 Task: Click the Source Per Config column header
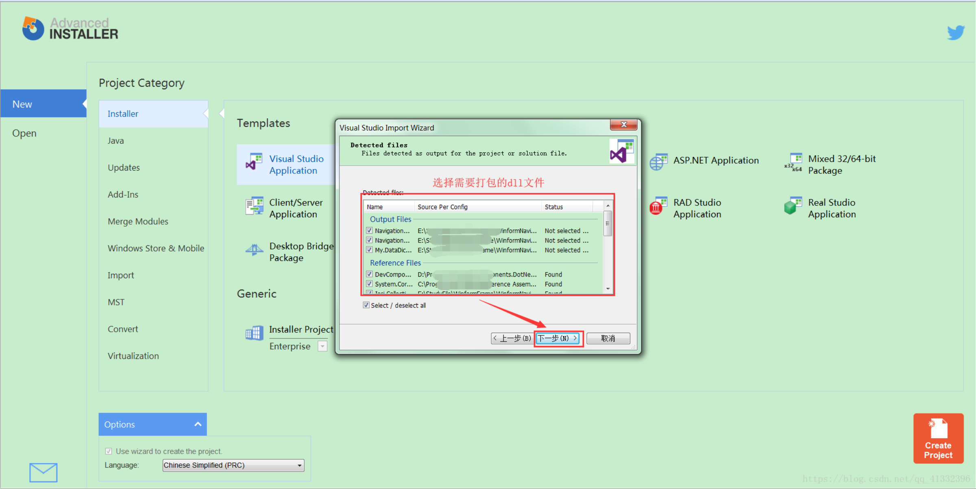(442, 207)
